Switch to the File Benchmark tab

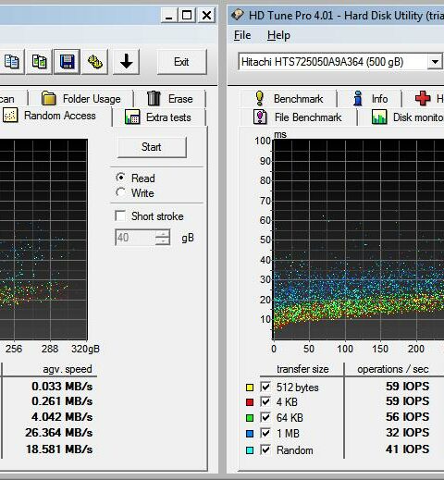point(298,117)
